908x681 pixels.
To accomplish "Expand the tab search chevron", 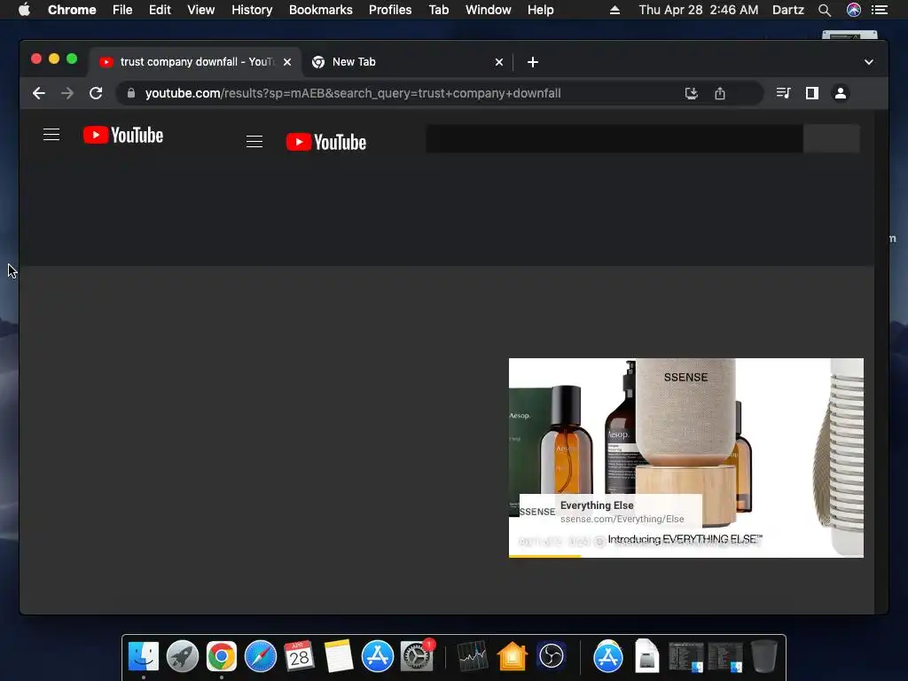I will [869, 62].
